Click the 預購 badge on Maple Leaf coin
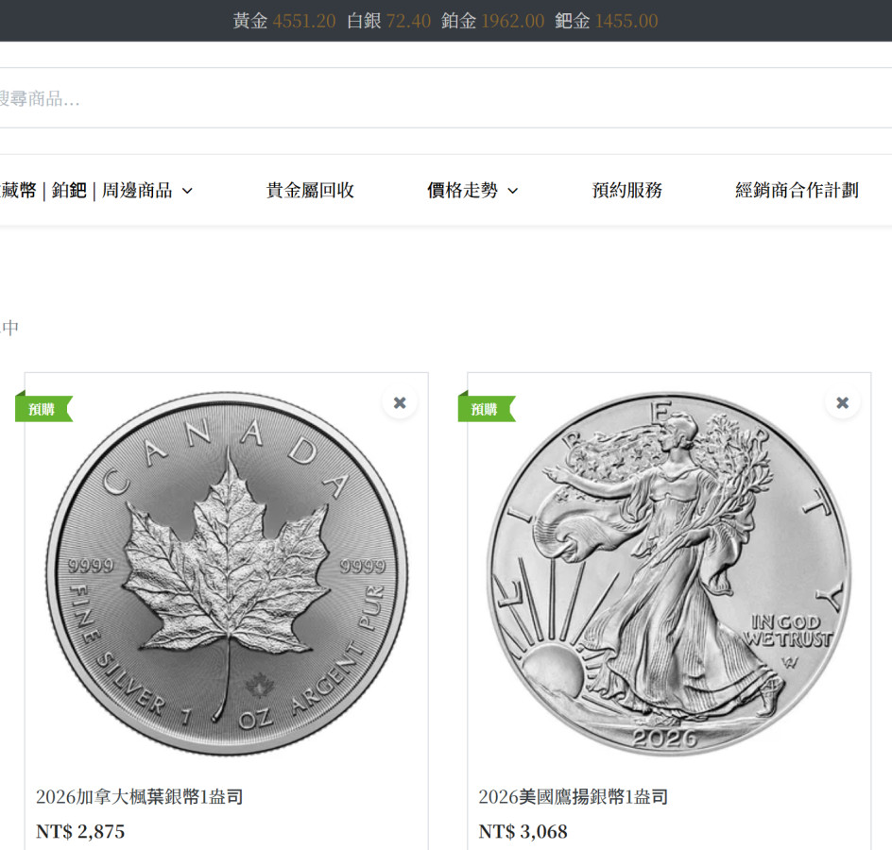 pos(43,409)
